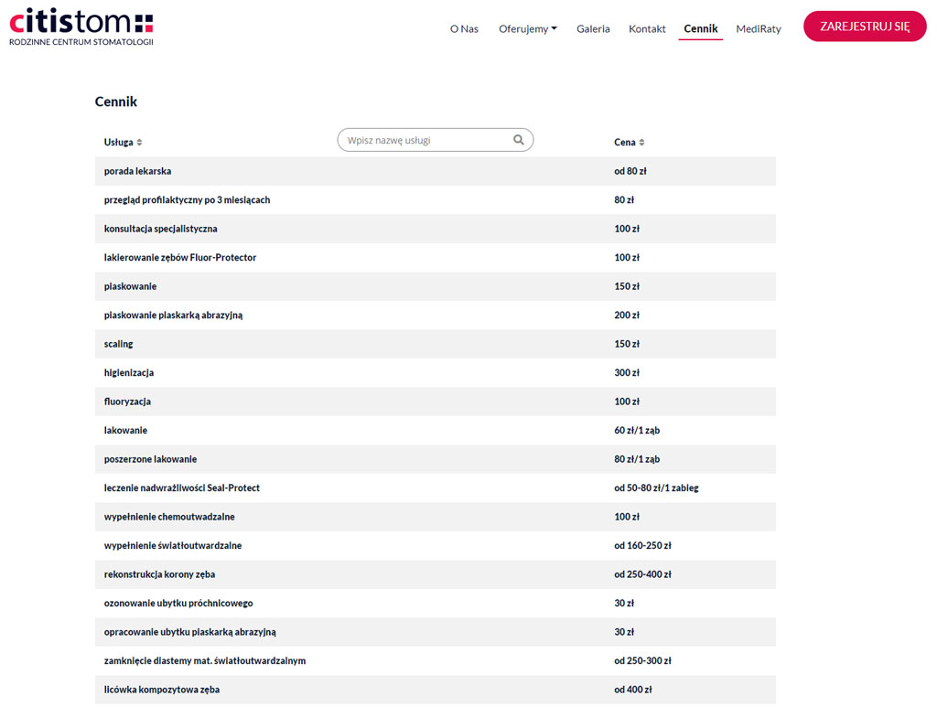The image size is (937, 707).
Task: Click the citistom logo
Action: (81, 27)
